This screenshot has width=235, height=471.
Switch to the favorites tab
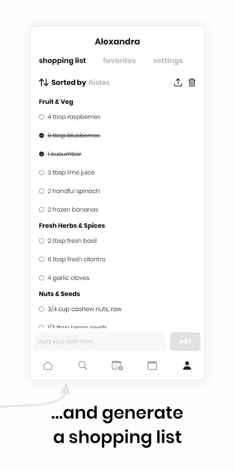(119, 61)
